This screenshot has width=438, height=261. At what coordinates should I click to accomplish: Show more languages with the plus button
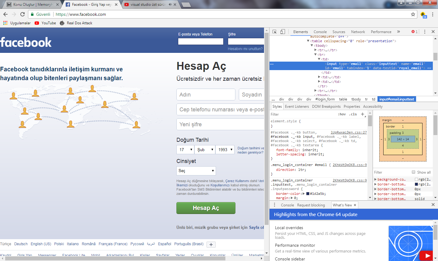click(211, 245)
